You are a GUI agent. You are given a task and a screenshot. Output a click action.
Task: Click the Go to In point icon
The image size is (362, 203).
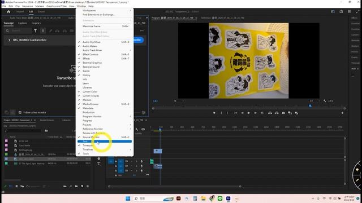click(236, 113)
